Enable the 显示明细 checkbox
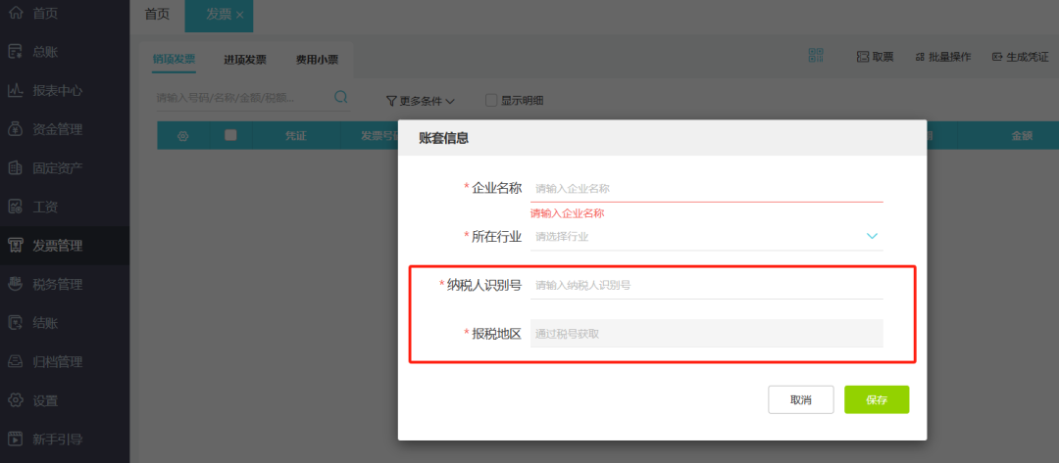This screenshot has width=1059, height=463. point(491,101)
